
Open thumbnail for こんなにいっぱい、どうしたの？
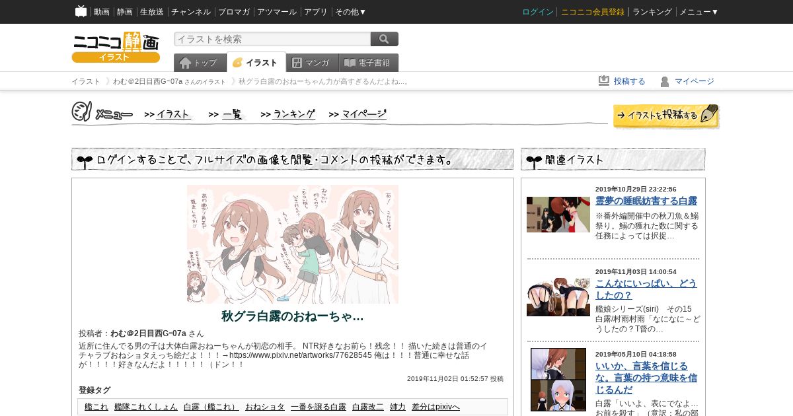tap(558, 298)
